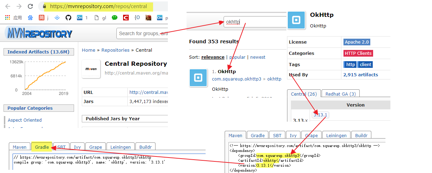Sort results by relevance
Image resolution: width=432 pixels, height=173 pixels.
213,57
